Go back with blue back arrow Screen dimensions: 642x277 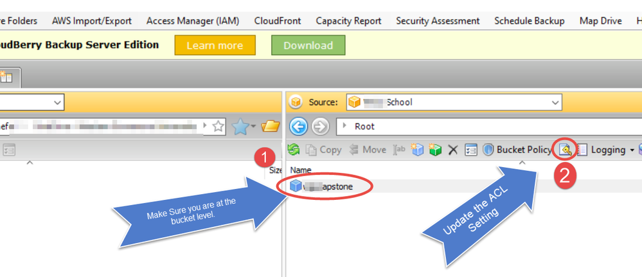(x=298, y=127)
